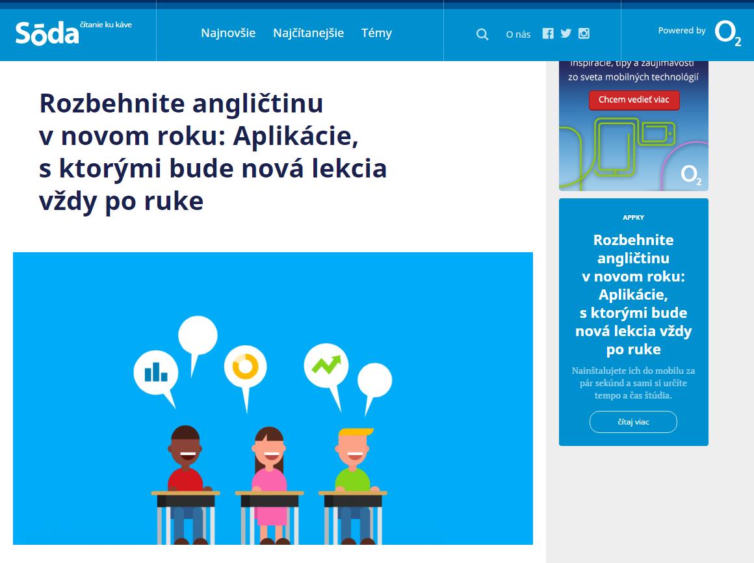Image resolution: width=754 pixels, height=563 pixels.
Task: Open the Facebook page icon
Action: (548, 34)
